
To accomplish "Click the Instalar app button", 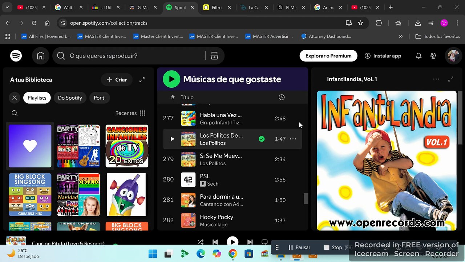I will tap(383, 56).
